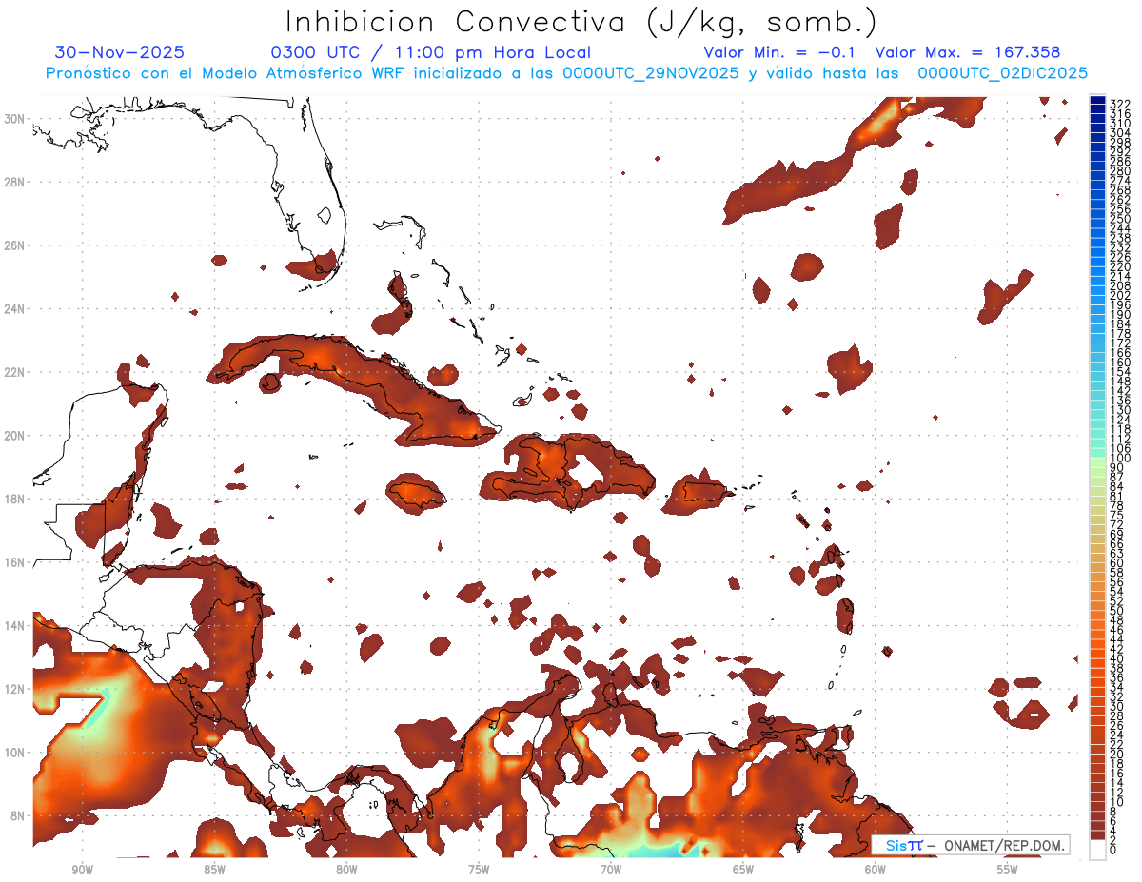Click the time "0300 UTC / 11:00 pm Hora Local"

431,52
